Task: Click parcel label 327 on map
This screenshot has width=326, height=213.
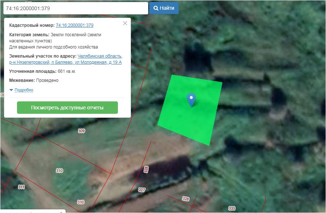Action: coord(141,189)
